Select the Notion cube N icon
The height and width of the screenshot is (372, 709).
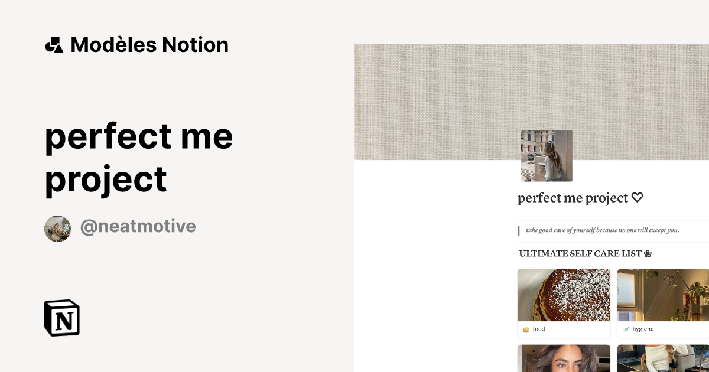coord(62,318)
